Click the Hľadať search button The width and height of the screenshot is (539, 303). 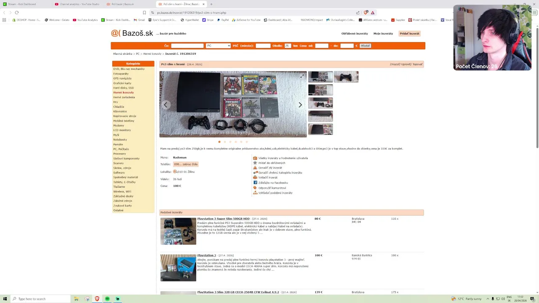point(365,45)
